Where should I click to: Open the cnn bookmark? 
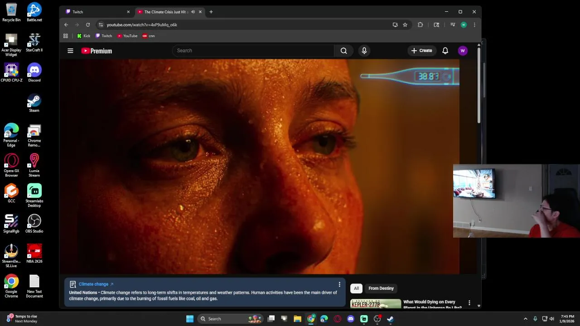(149, 36)
